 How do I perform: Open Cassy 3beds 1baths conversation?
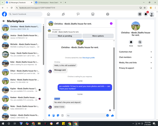(x=21, y=54)
